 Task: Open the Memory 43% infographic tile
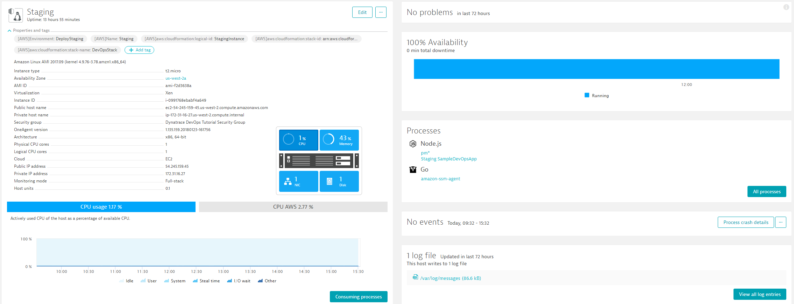[x=339, y=140]
